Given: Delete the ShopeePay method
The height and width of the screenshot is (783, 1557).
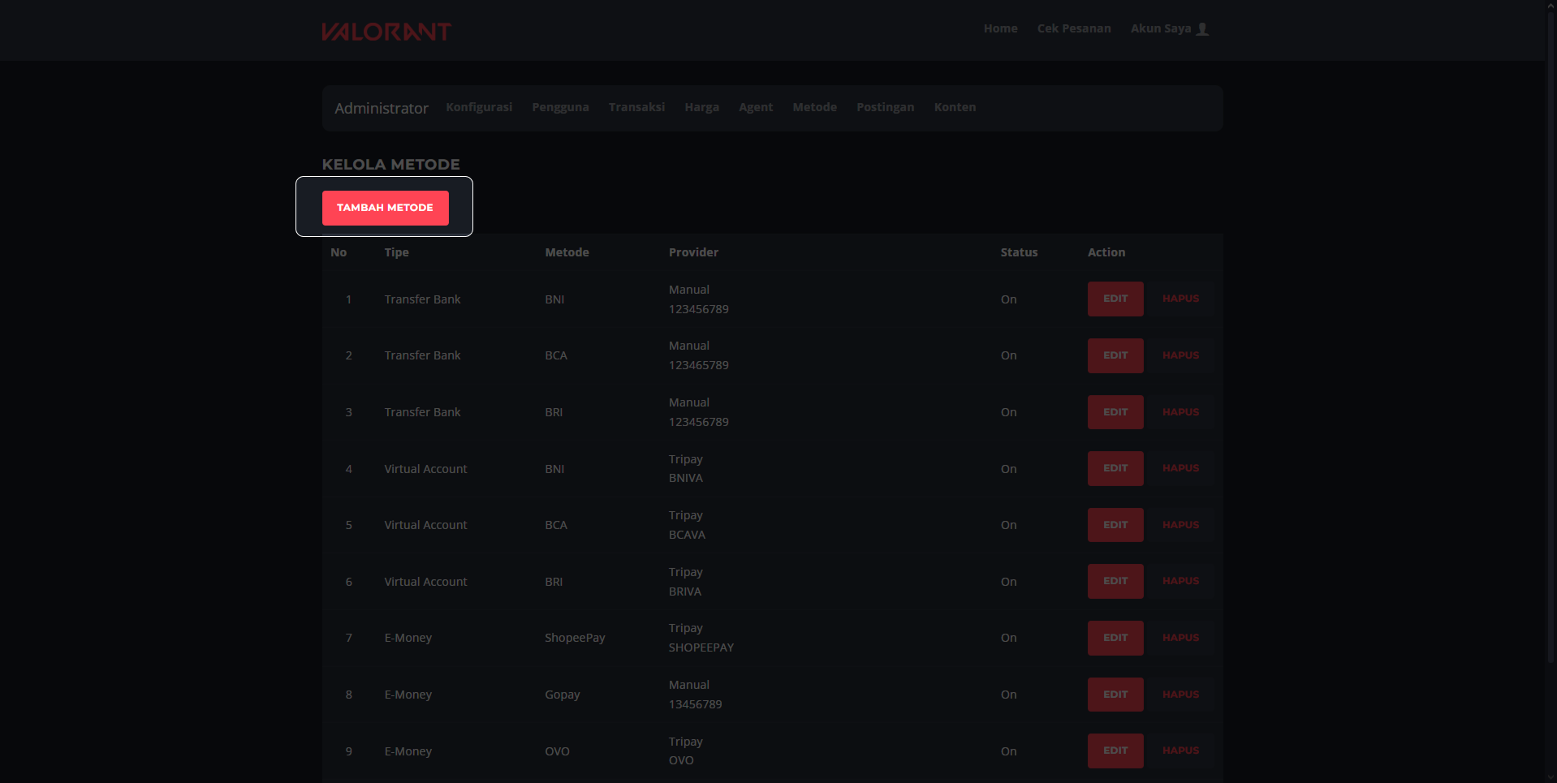Looking at the screenshot, I should (1180, 638).
